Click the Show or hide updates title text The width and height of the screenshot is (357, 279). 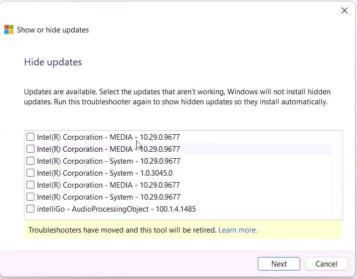click(53, 30)
